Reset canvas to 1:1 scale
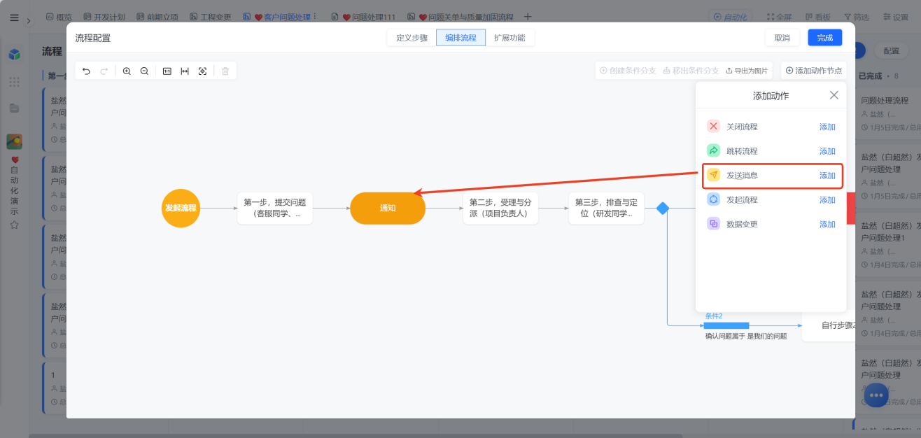Viewport: 921px width, 438px height. [167, 71]
